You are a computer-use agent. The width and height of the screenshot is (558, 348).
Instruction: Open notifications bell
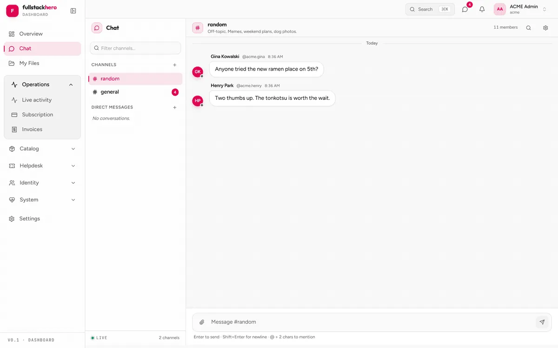click(x=482, y=9)
